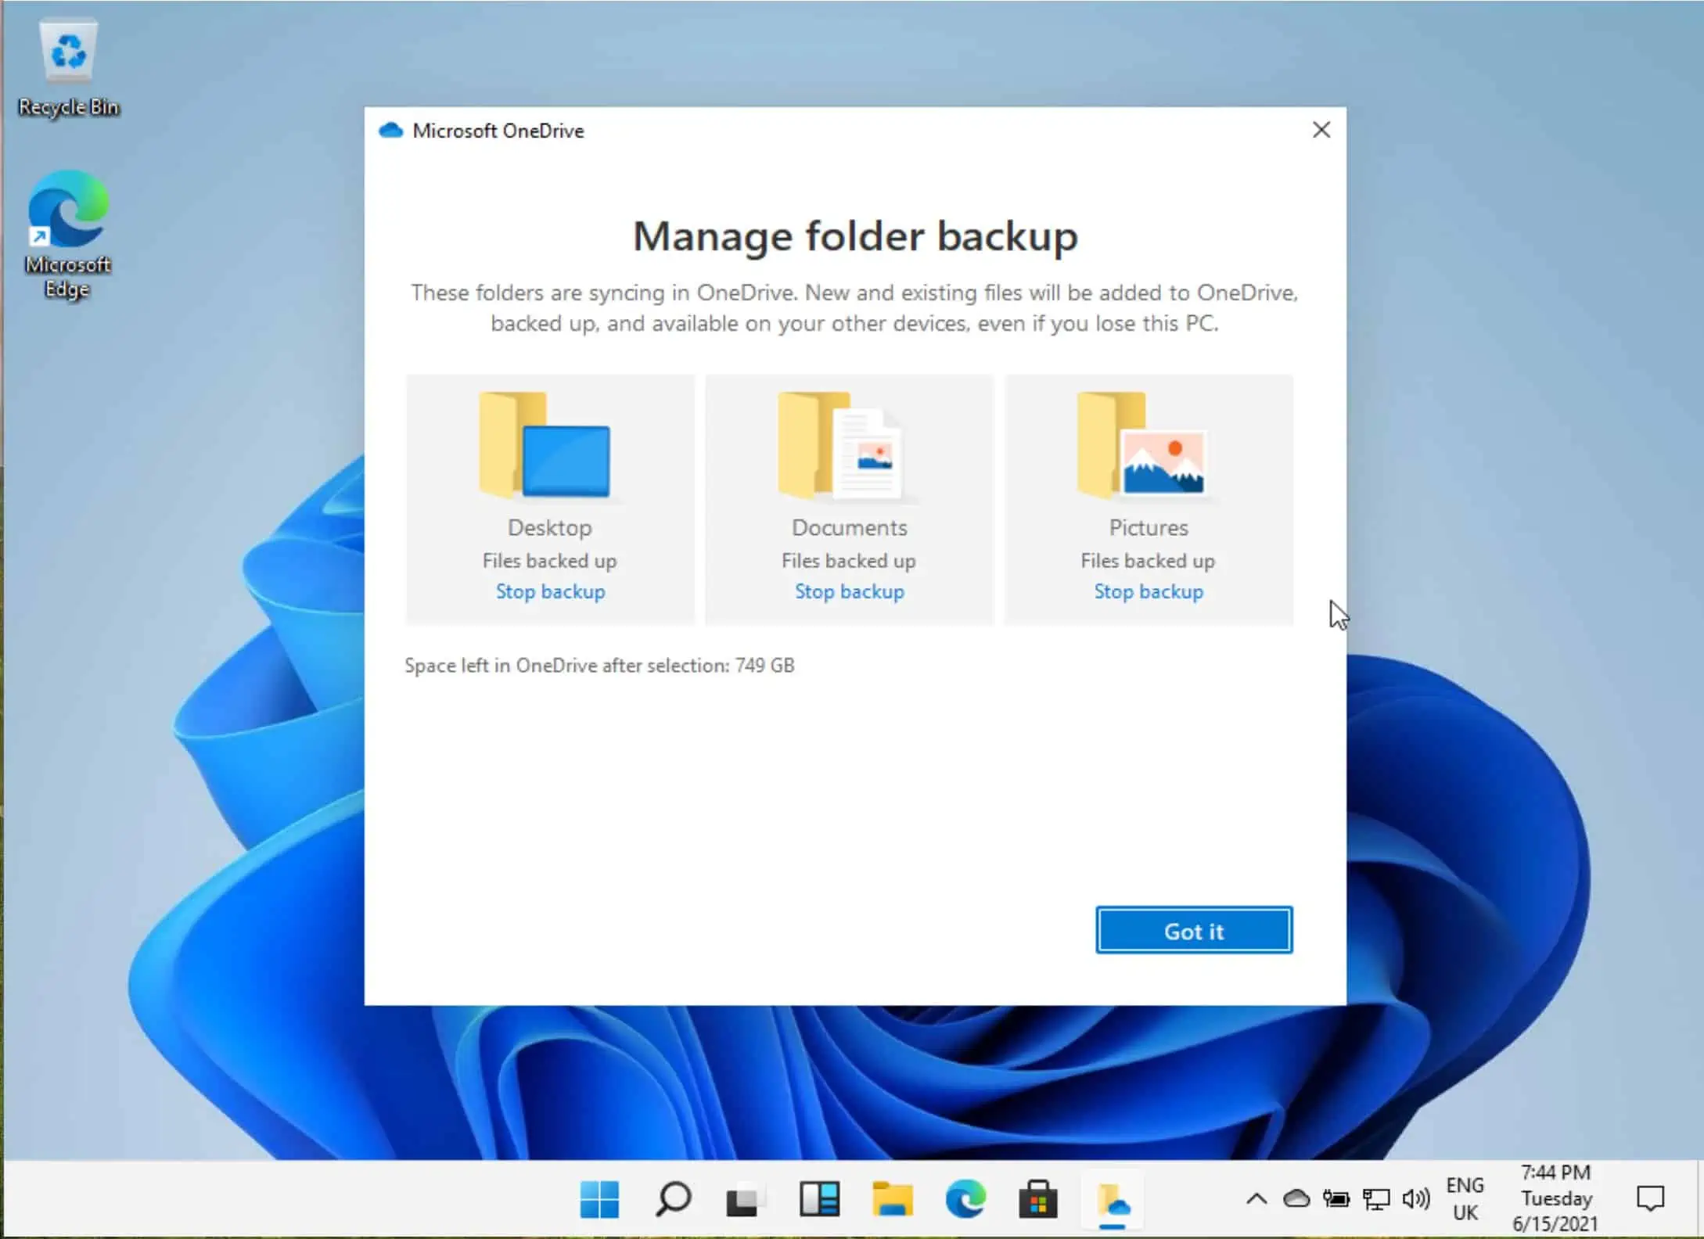Expand the network status indicator

(x=1375, y=1199)
